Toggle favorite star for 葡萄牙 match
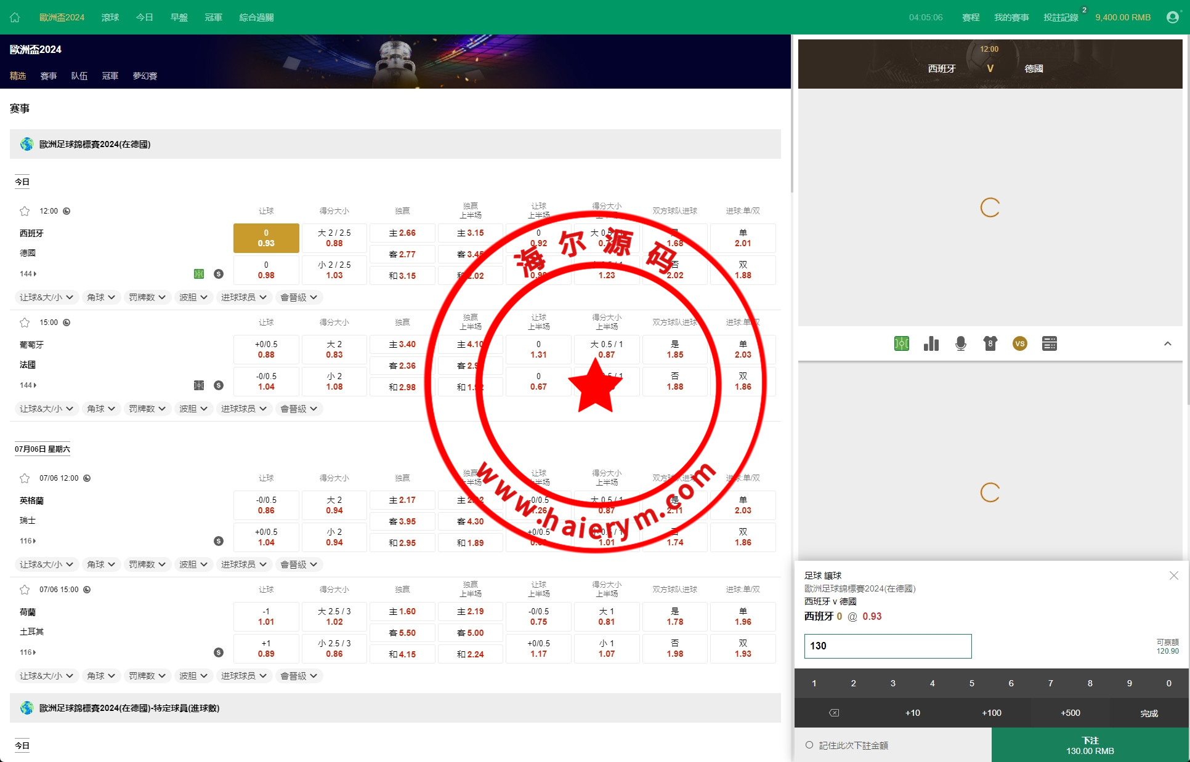Image resolution: width=1190 pixels, height=762 pixels. click(x=25, y=323)
